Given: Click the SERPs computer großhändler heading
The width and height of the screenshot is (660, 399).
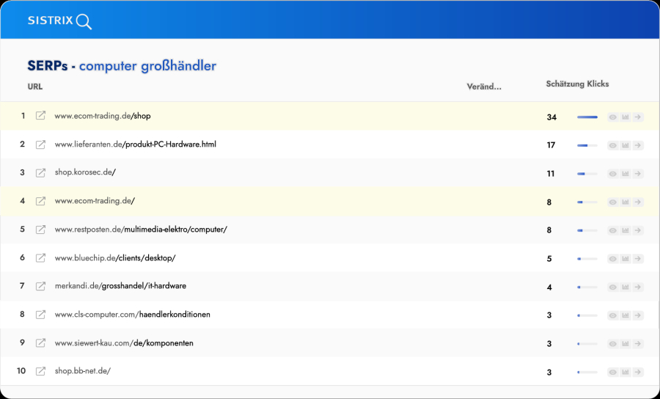Looking at the screenshot, I should click(122, 66).
